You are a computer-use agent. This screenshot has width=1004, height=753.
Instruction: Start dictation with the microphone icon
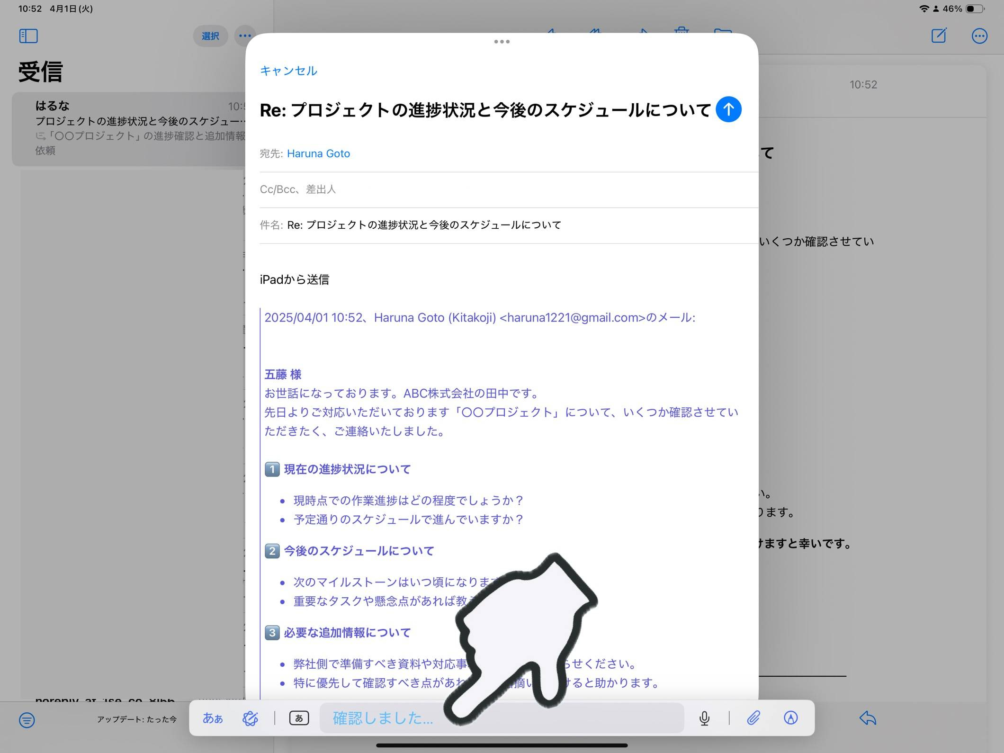coord(704,718)
